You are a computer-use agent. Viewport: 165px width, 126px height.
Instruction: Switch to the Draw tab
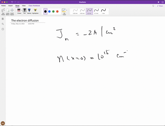click(18, 6)
